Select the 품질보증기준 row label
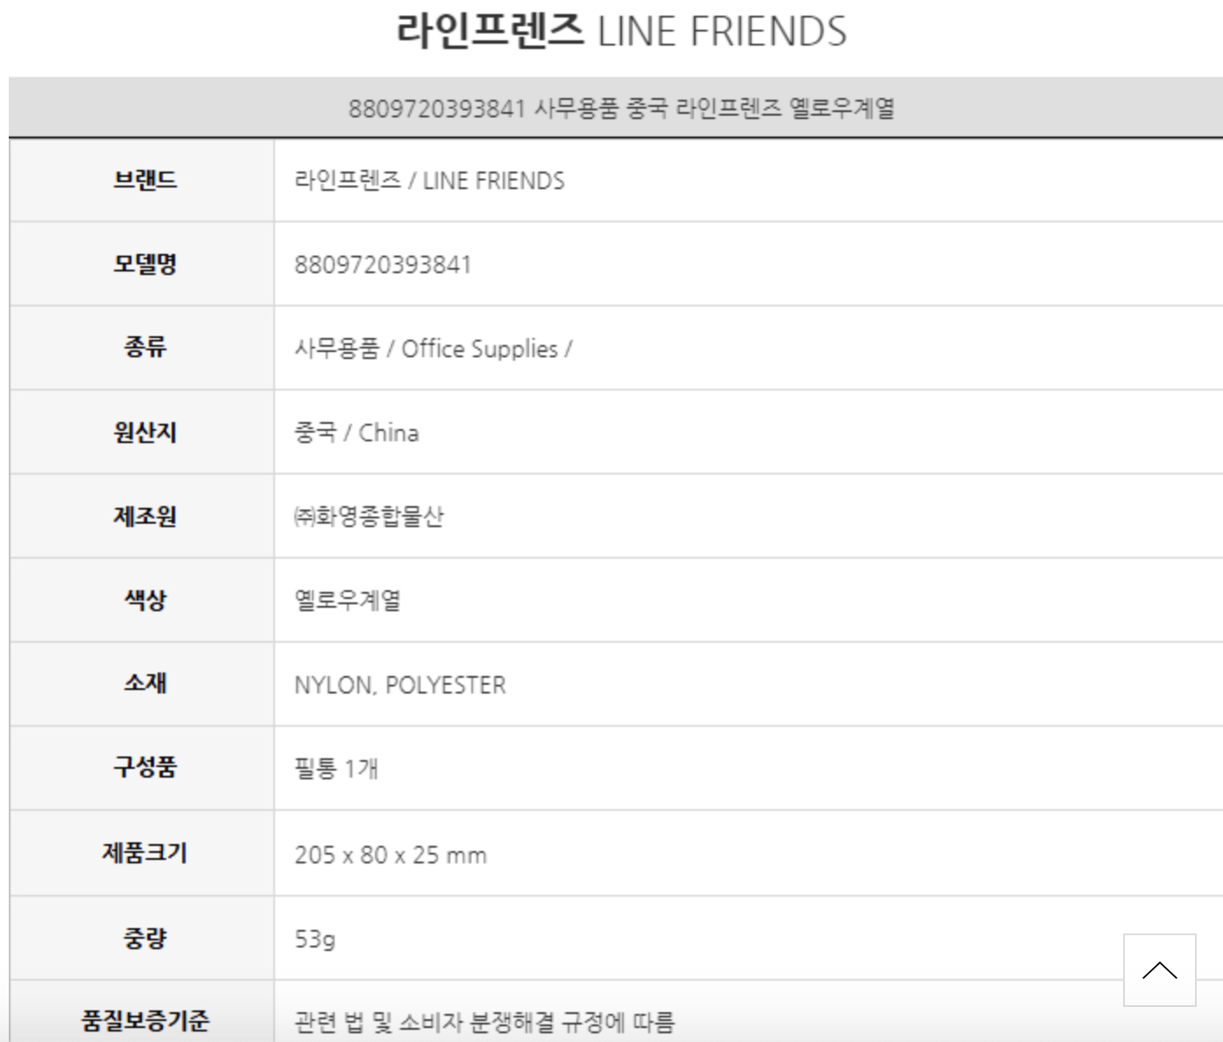This screenshot has height=1042, width=1223. (x=145, y=1020)
